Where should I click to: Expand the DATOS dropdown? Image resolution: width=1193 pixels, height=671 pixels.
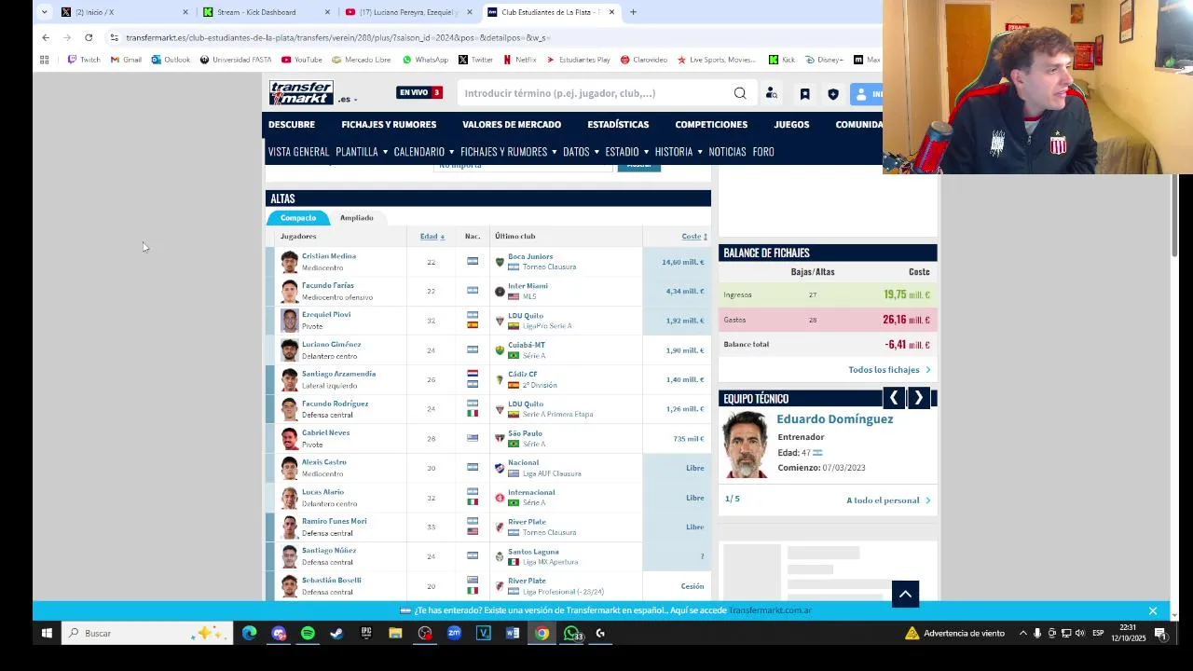(581, 152)
